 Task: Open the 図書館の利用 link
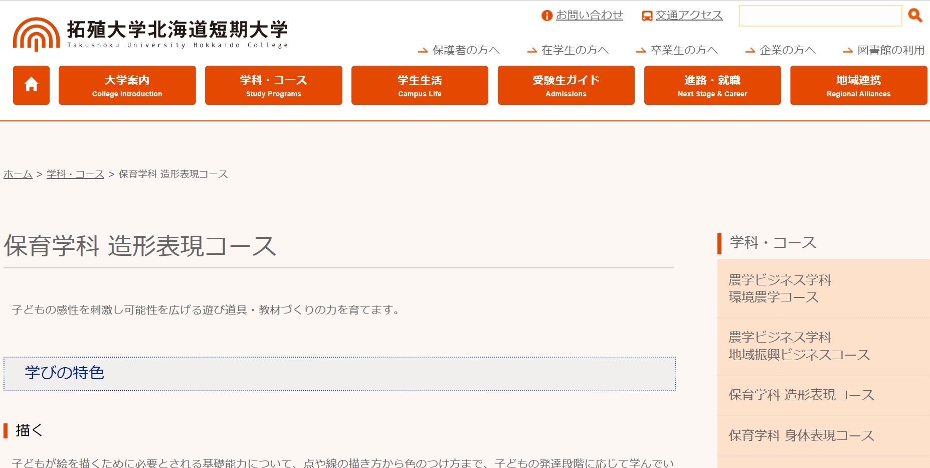point(891,50)
